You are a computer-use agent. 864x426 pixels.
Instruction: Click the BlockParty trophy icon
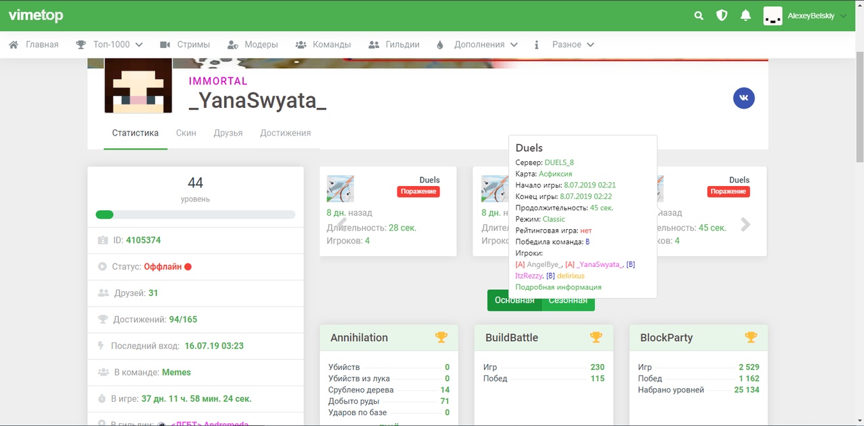751,337
